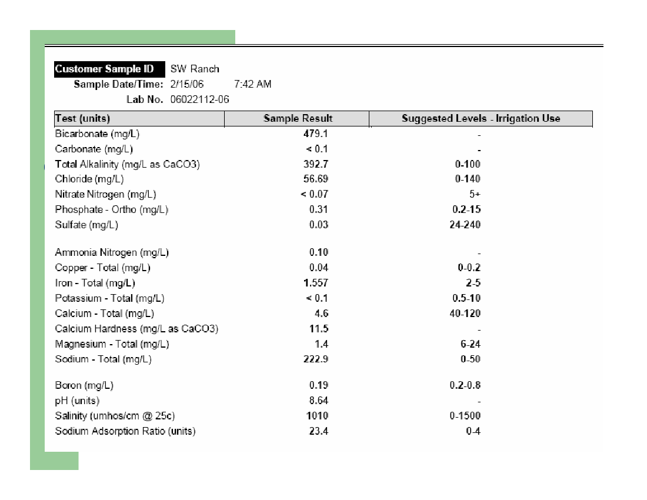The width and height of the screenshot is (647, 500).
Task: Click the ammonia result 0.10
Action: coord(319,252)
